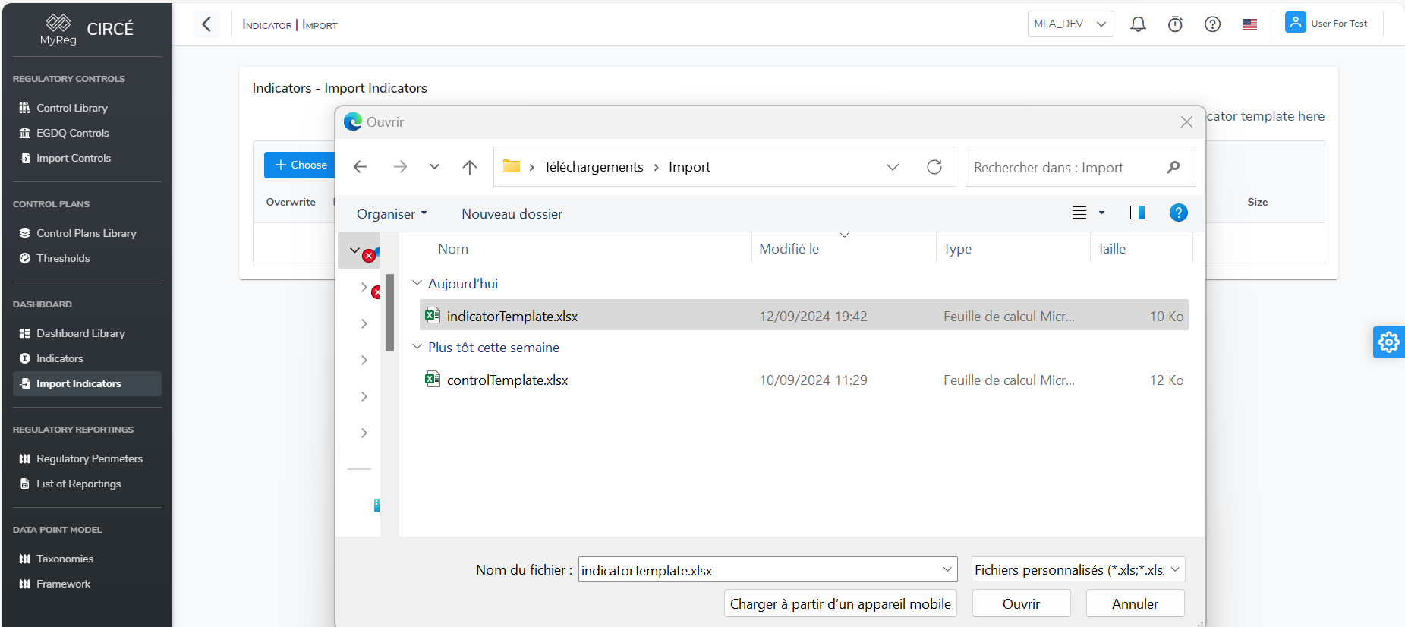Open Control Library in sidebar

(72, 108)
